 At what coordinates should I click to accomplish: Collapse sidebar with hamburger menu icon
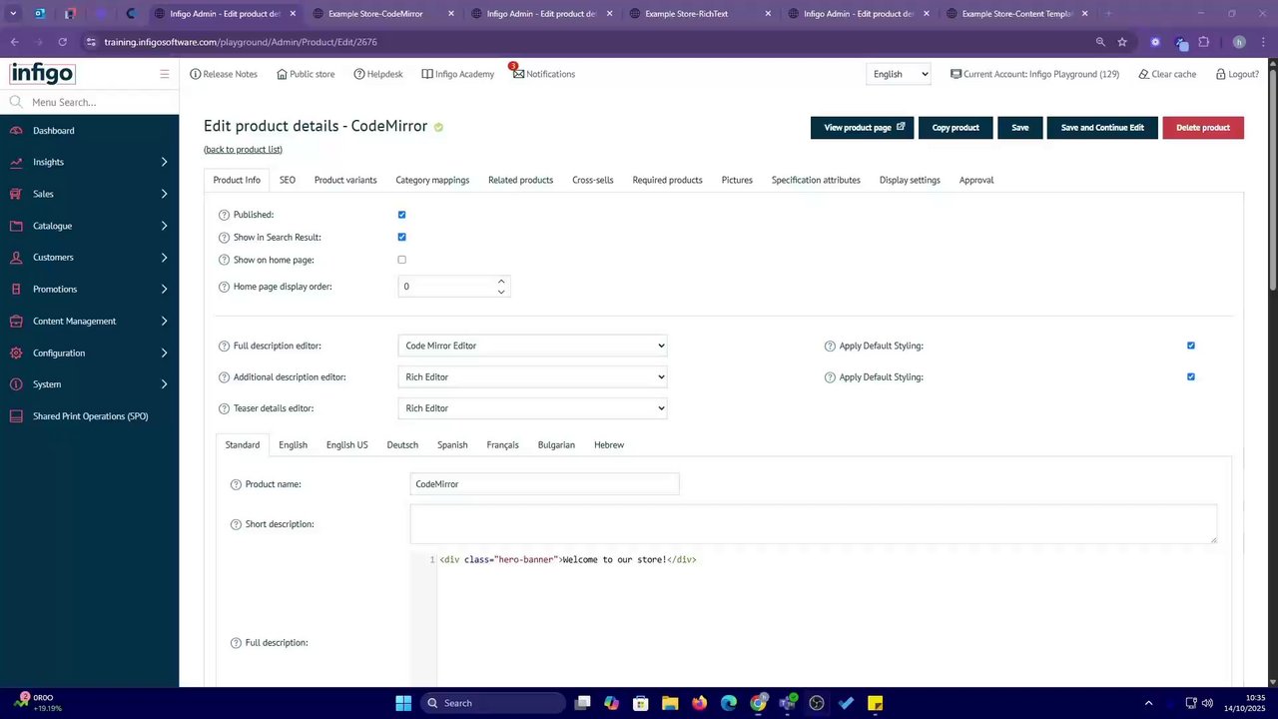coord(165,74)
